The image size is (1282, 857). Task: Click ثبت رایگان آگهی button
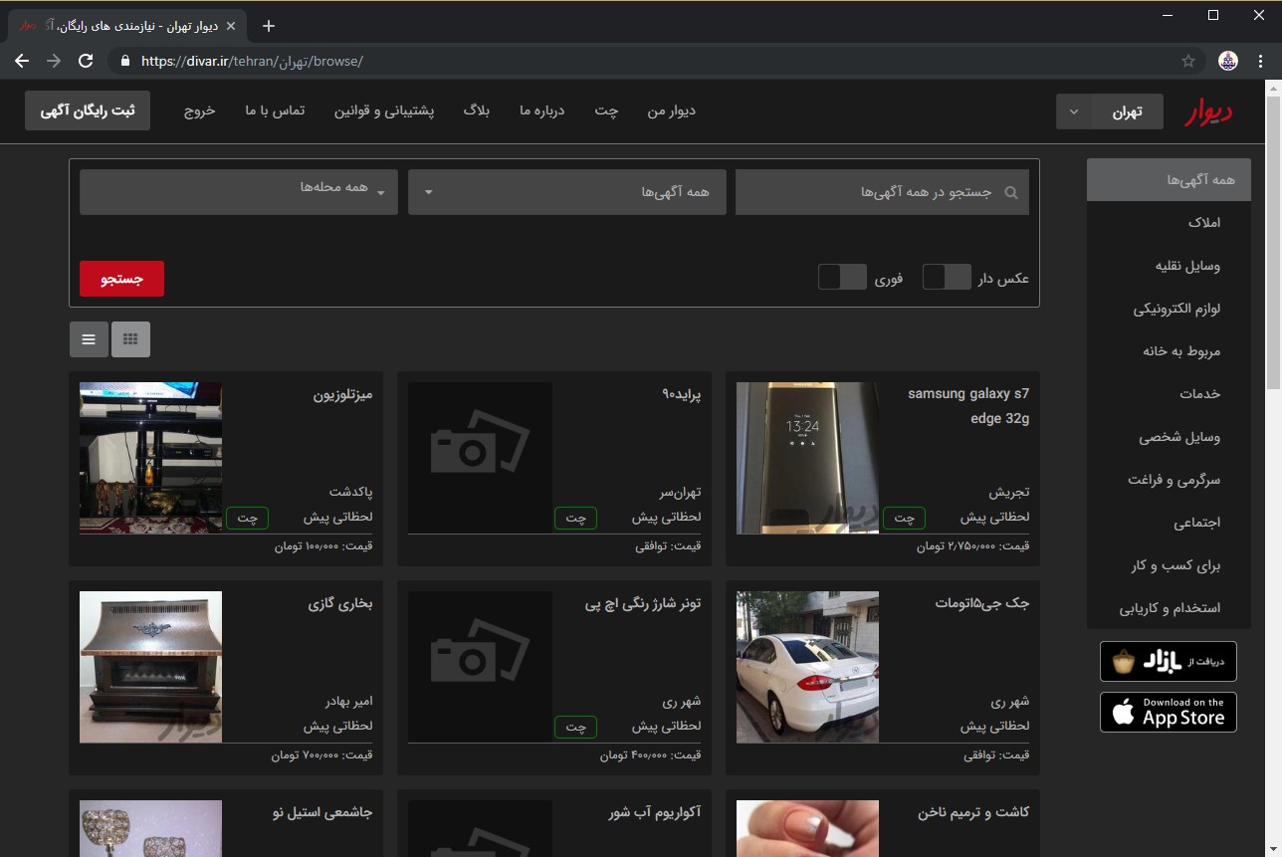click(x=88, y=110)
